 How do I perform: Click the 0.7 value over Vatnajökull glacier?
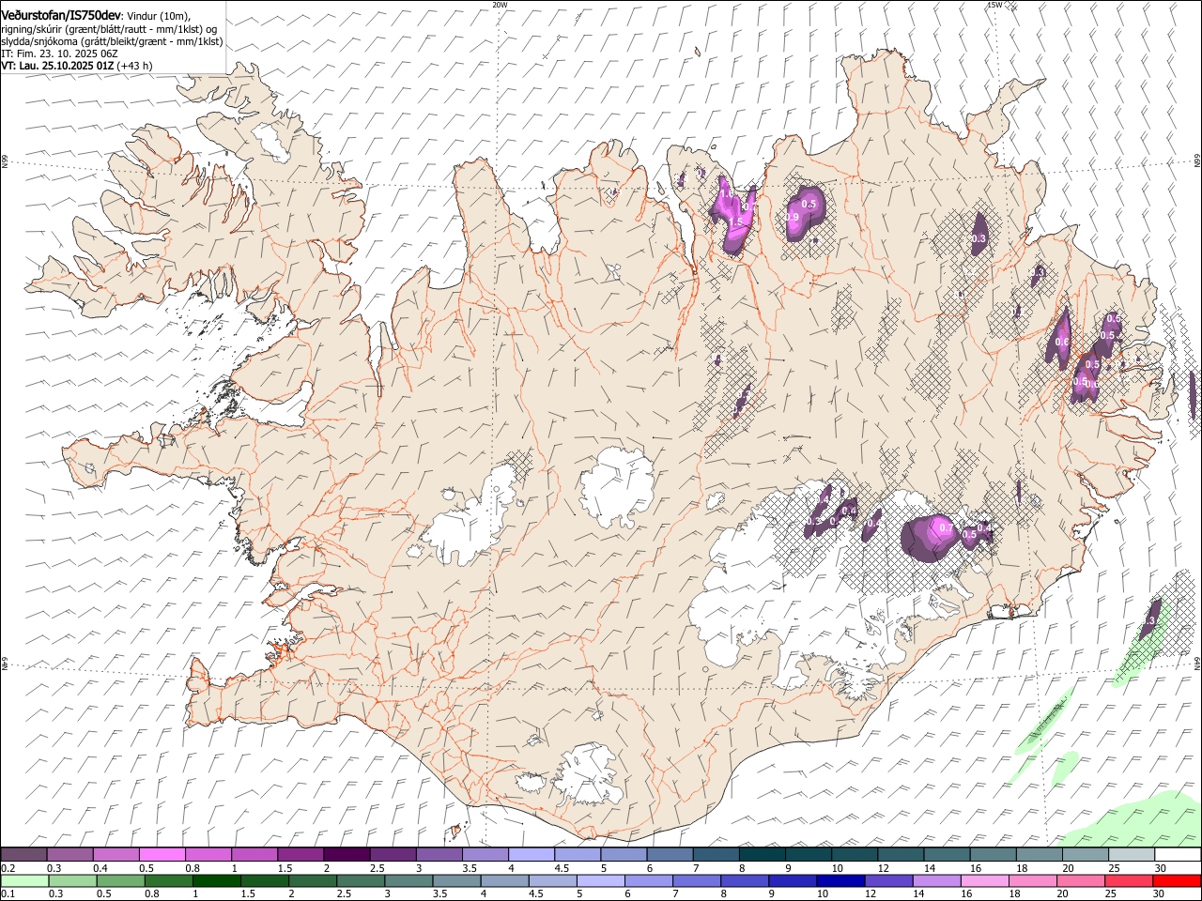(x=946, y=528)
